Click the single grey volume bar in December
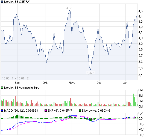 pos(113,104)
